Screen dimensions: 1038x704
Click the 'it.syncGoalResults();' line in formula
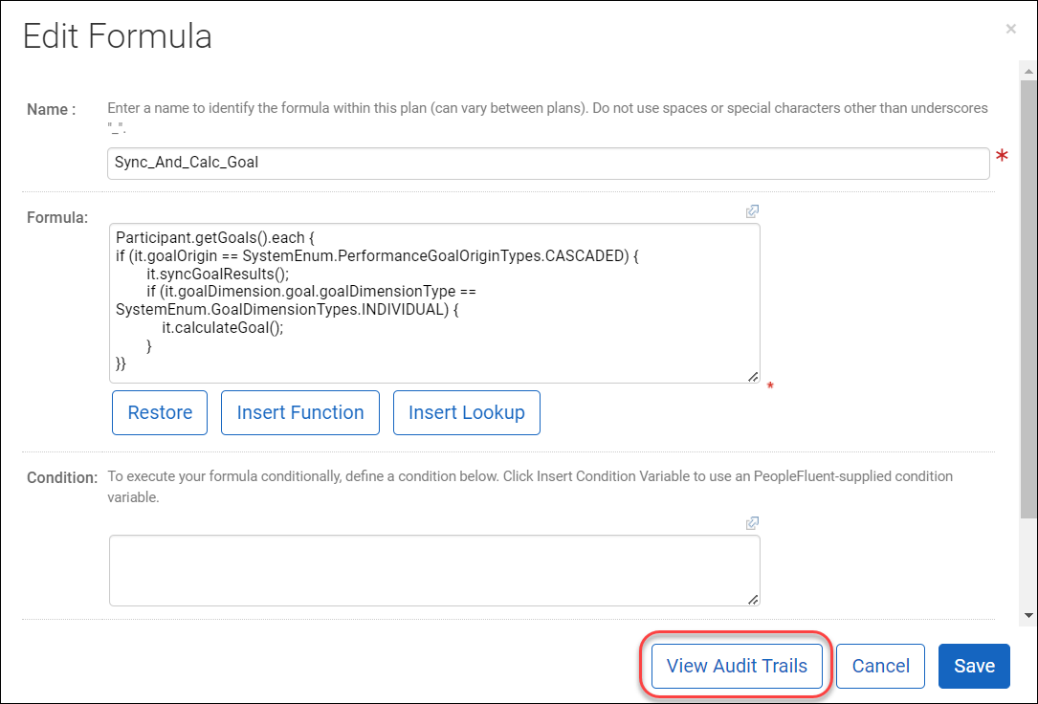click(218, 274)
